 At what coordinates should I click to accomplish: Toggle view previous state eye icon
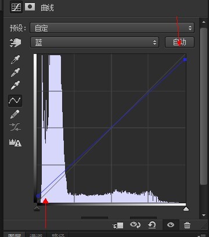135,225
